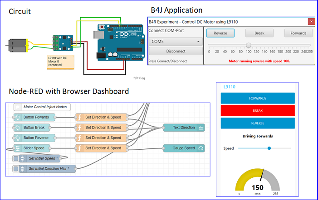318x200 pixels.
Task: Click the Break button in B4J app
Action: click(x=259, y=33)
